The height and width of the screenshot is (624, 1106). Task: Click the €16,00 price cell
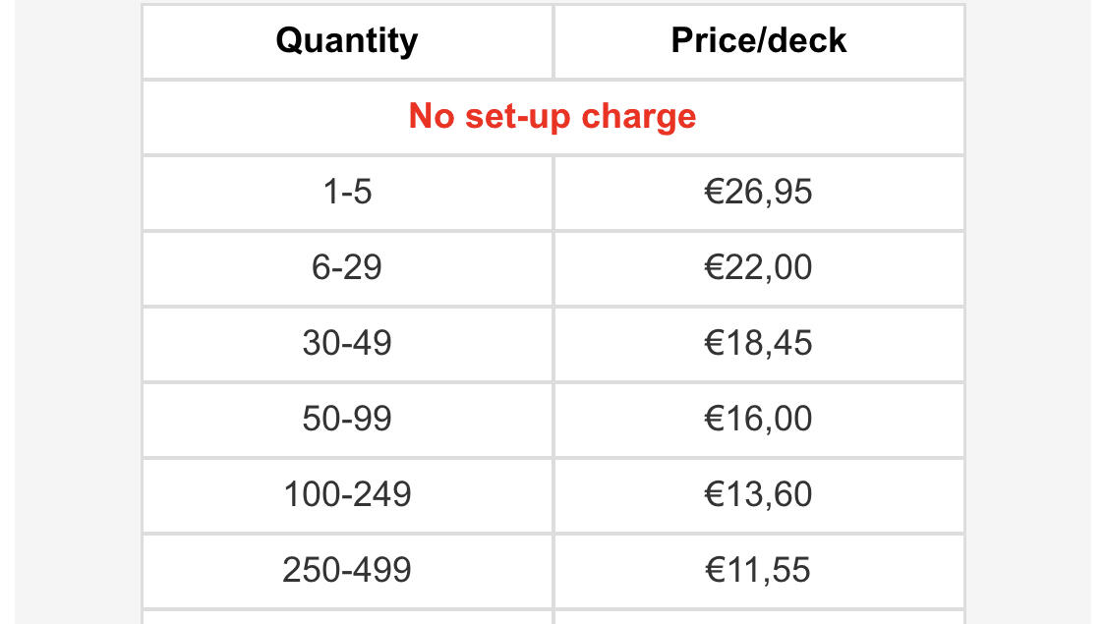point(759,419)
